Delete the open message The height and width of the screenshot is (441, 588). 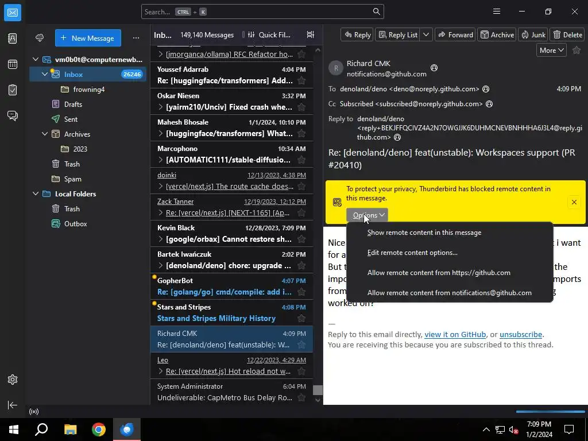pyautogui.click(x=568, y=35)
